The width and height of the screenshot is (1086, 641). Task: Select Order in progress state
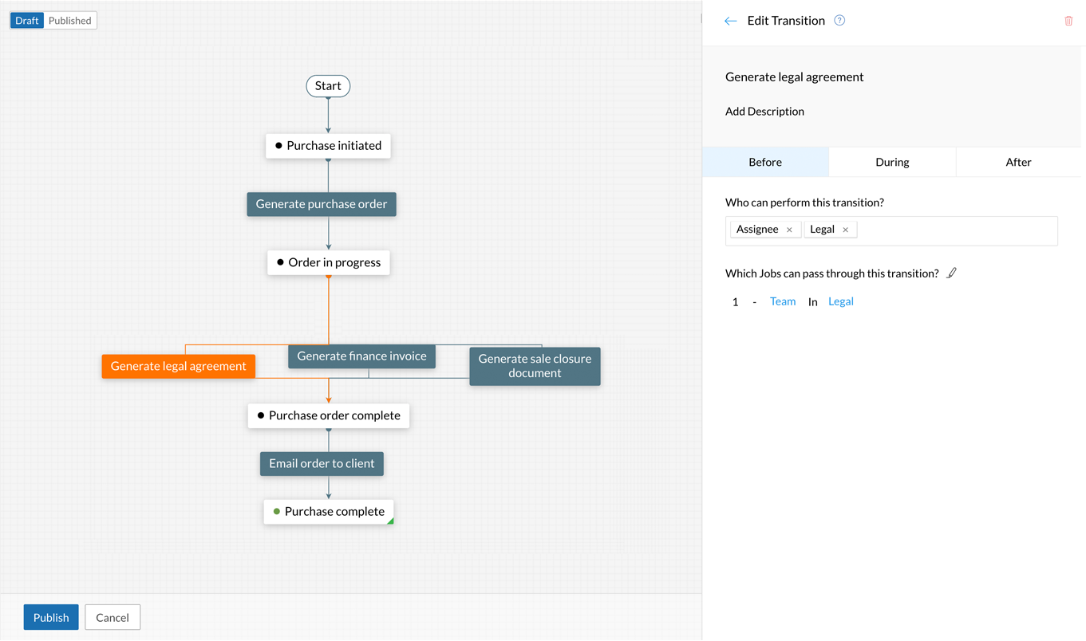[328, 262]
